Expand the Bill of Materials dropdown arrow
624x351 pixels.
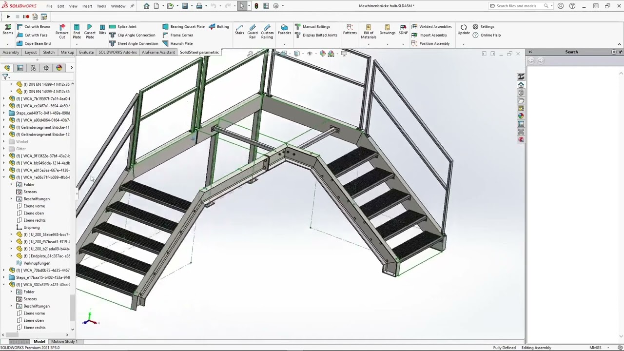coord(369,44)
